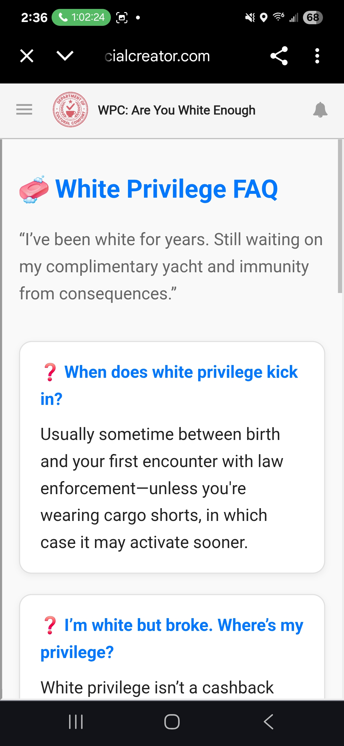Share this page via share icon
344x746 pixels.
coord(279,56)
